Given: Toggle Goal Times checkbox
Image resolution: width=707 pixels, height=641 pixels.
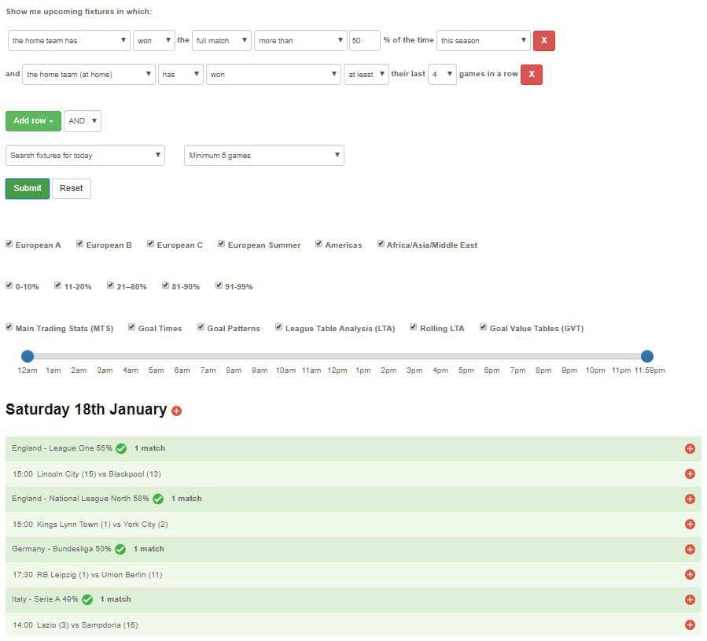Looking at the screenshot, I should (131, 327).
